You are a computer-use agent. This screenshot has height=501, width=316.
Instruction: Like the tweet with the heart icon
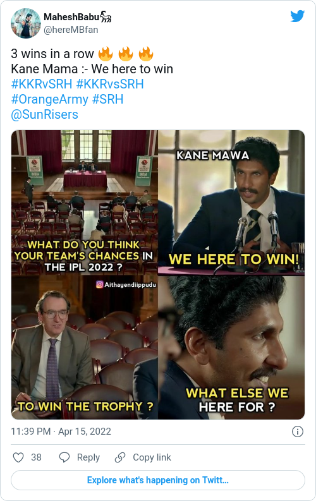(x=18, y=457)
